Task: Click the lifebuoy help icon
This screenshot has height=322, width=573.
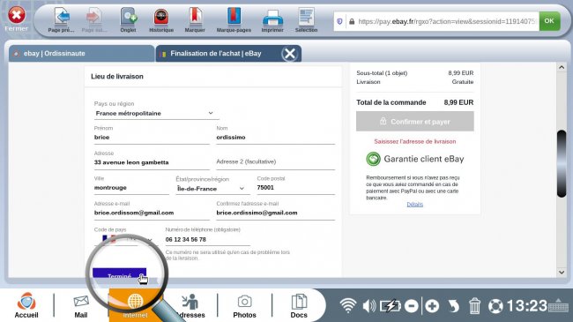Action: tap(495, 306)
